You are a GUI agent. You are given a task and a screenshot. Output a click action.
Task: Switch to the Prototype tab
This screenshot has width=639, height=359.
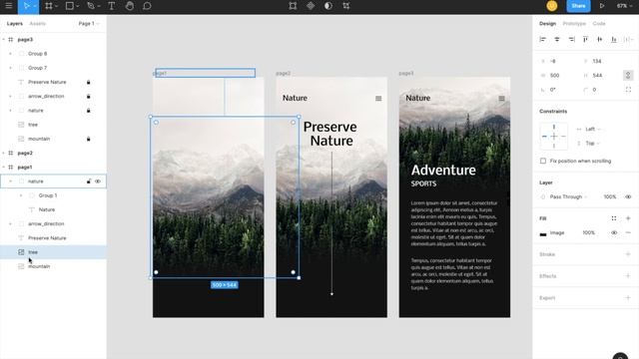574,24
